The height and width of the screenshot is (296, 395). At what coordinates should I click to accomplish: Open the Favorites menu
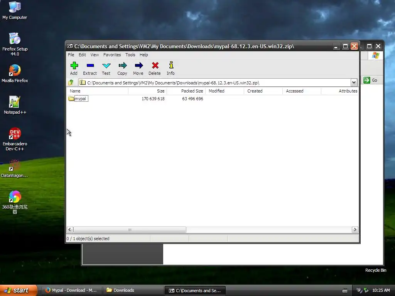point(112,55)
